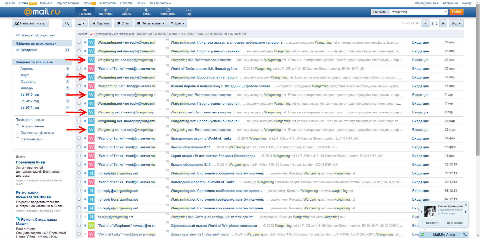Screen dimensions: 480x238
Task: Go to previous page with left arrow
Action: (425, 23)
